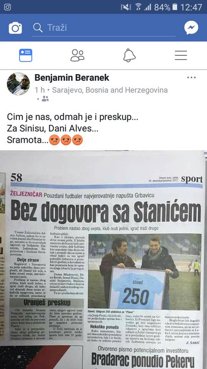Tap the battery indicator in status bar
This screenshot has width=207, height=369.
pyautogui.click(x=175, y=7)
